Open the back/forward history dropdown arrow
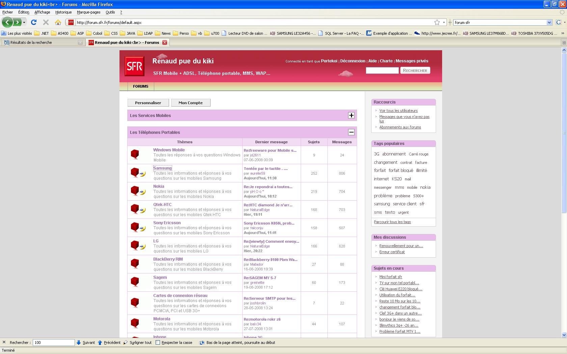The width and height of the screenshot is (567, 354). [x=24, y=22]
